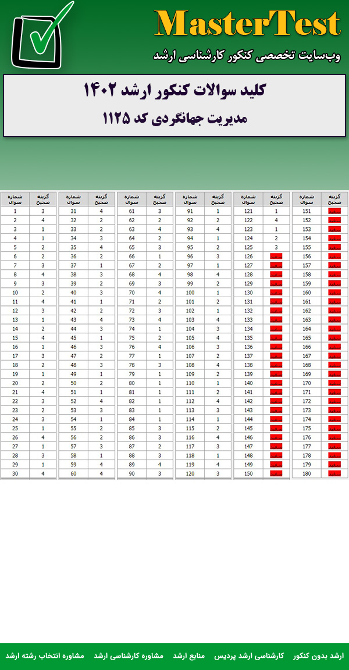Select the red answer cell for question 126
The image size is (349, 670).
pos(276,256)
